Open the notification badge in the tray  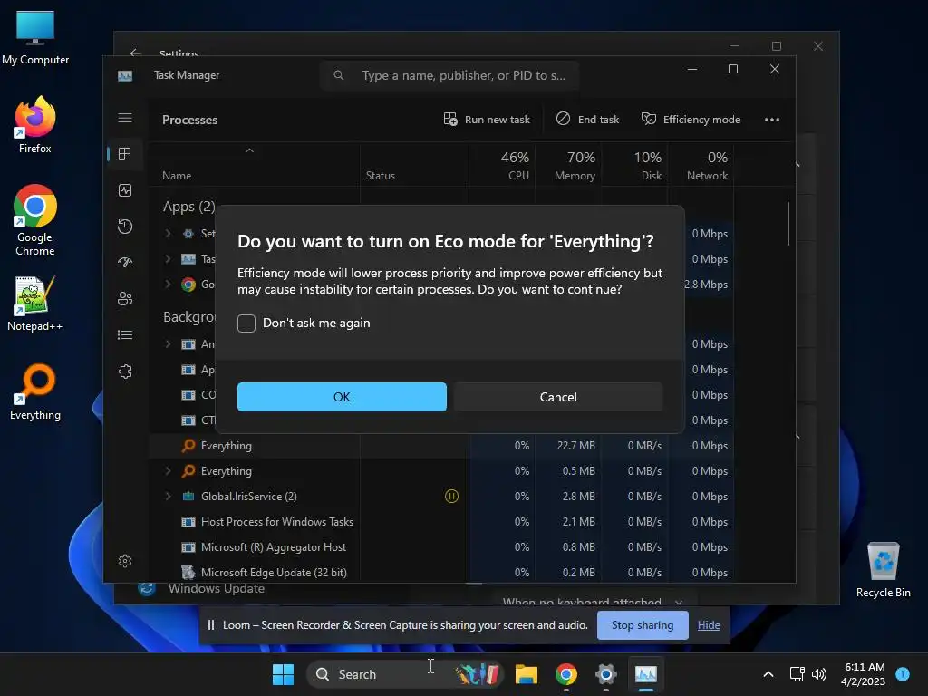coord(903,674)
